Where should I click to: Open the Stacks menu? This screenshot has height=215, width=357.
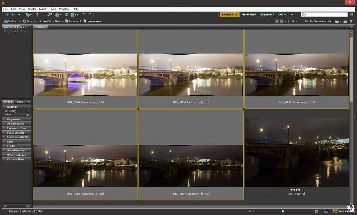point(32,9)
